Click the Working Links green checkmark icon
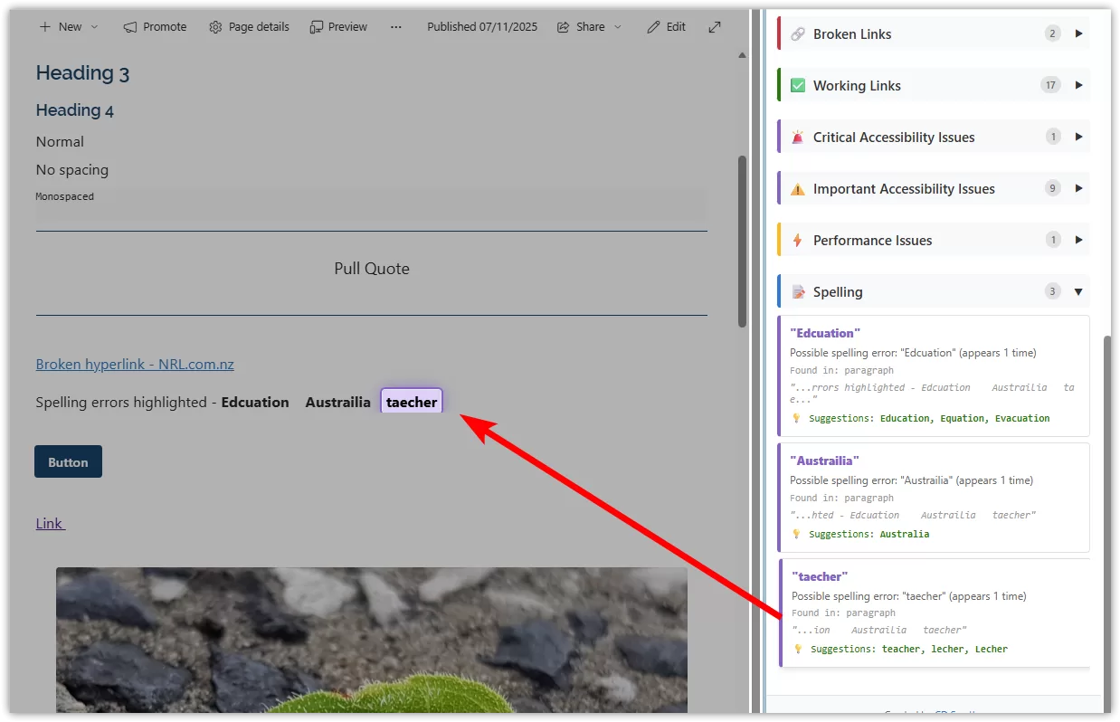Image resolution: width=1120 pixels, height=722 pixels. 797,85
